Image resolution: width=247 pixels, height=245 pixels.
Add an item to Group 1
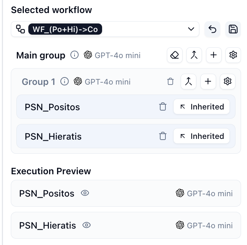[208, 82]
